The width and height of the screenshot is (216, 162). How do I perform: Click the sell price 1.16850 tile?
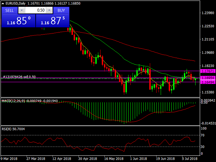(18, 21)
